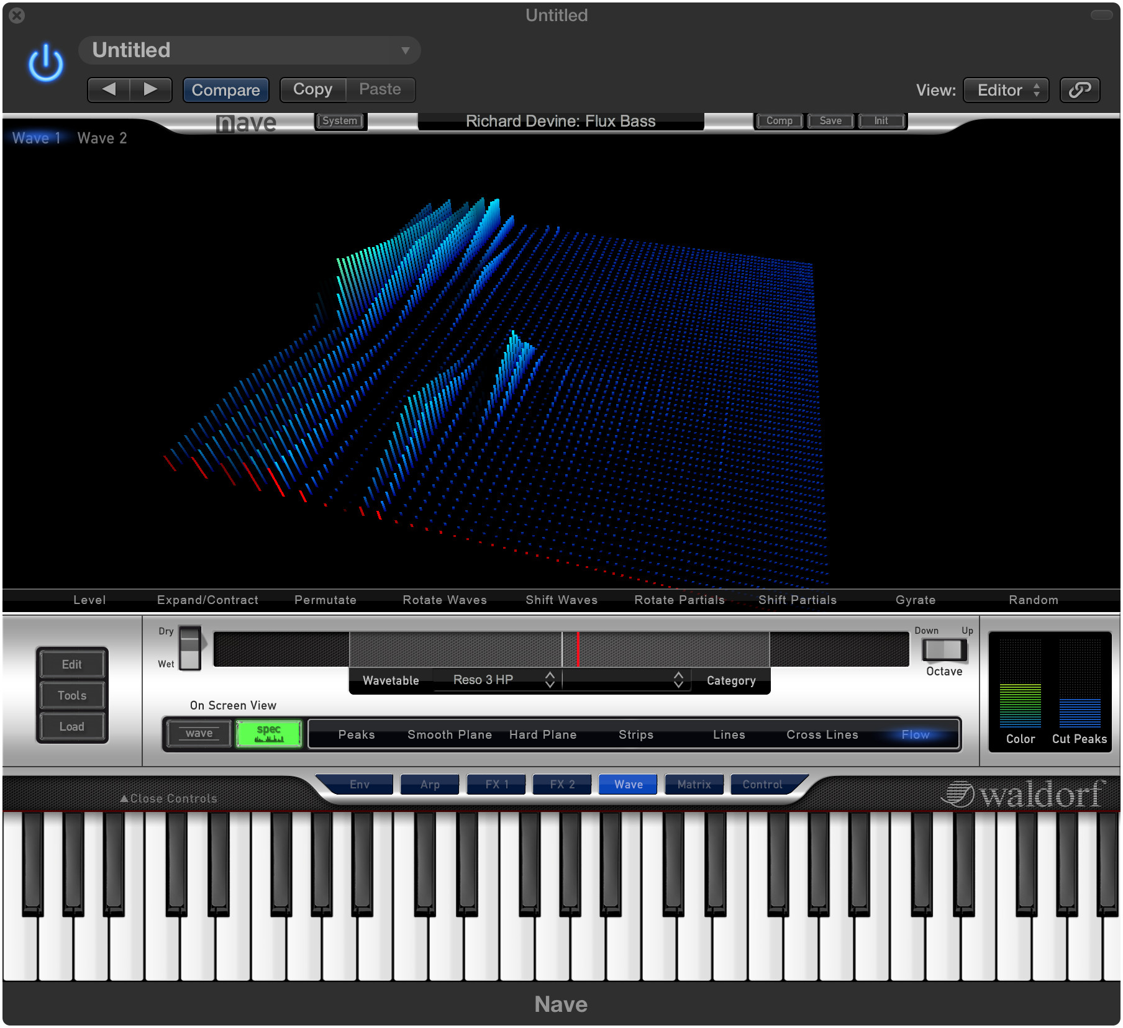
Task: Select the wave view icon
Action: (x=199, y=734)
